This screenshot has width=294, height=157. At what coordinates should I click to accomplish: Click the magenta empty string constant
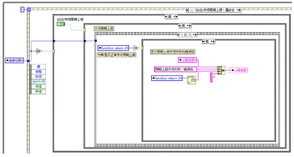211,77
